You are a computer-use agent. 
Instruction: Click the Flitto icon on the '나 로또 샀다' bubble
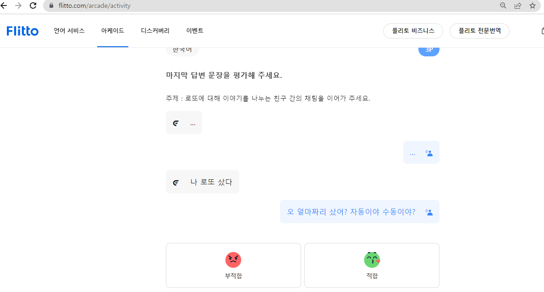point(176,182)
